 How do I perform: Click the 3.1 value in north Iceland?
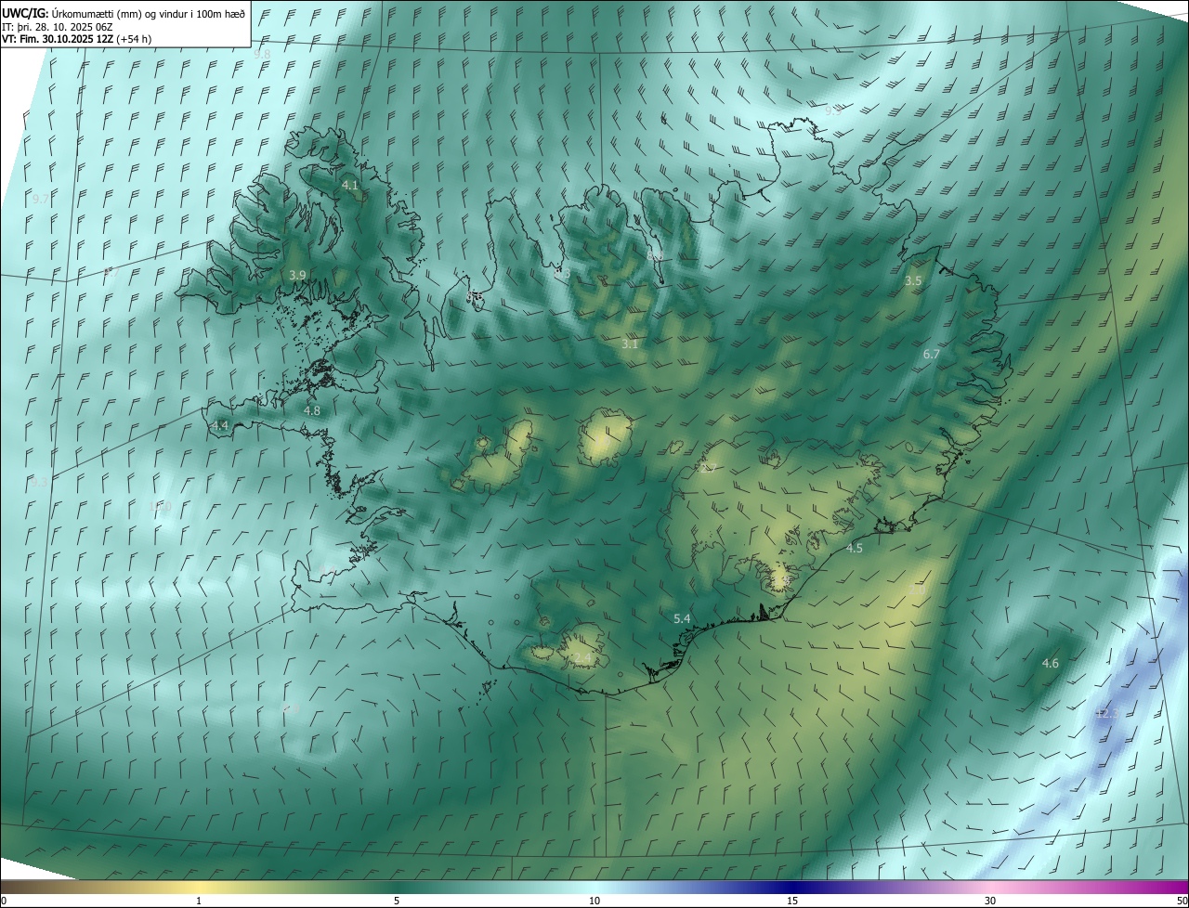point(630,344)
